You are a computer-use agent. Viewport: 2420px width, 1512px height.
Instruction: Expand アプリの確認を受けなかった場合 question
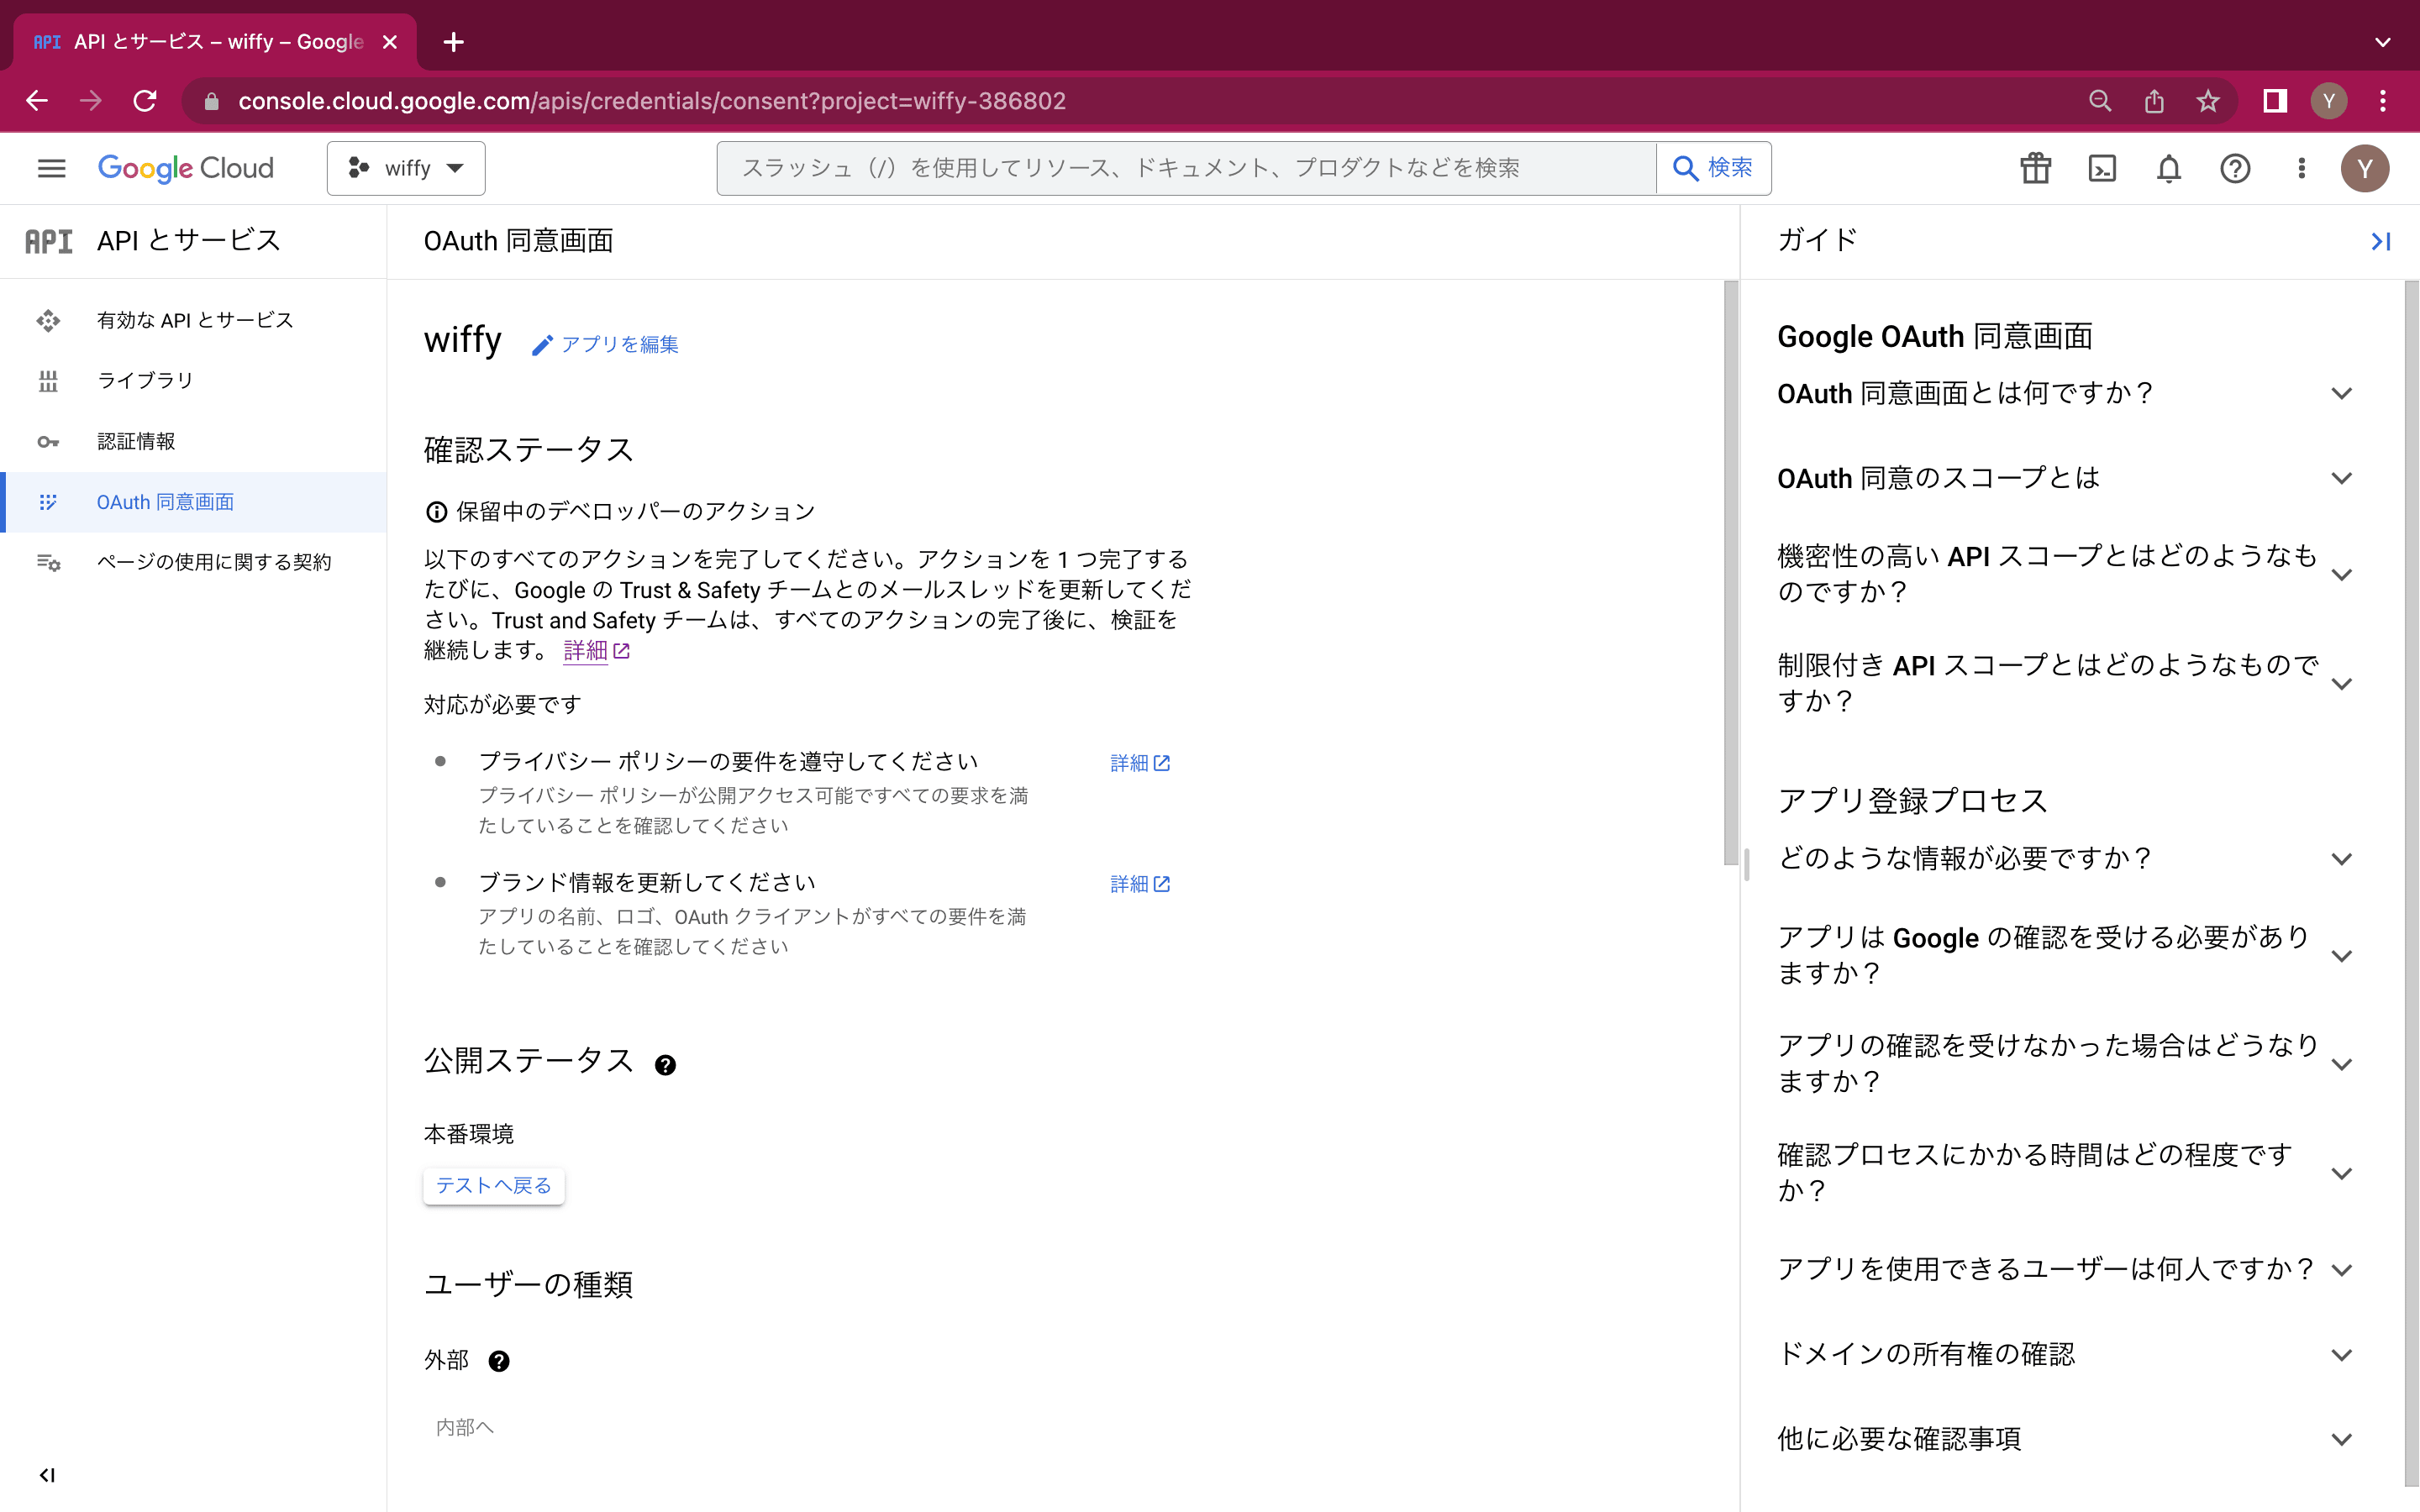[2066, 1064]
